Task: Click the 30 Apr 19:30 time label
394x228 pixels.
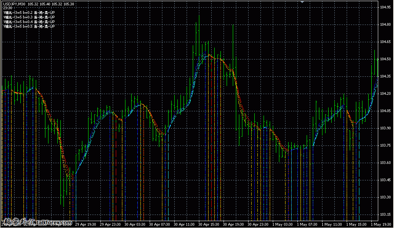Action: coord(233,225)
